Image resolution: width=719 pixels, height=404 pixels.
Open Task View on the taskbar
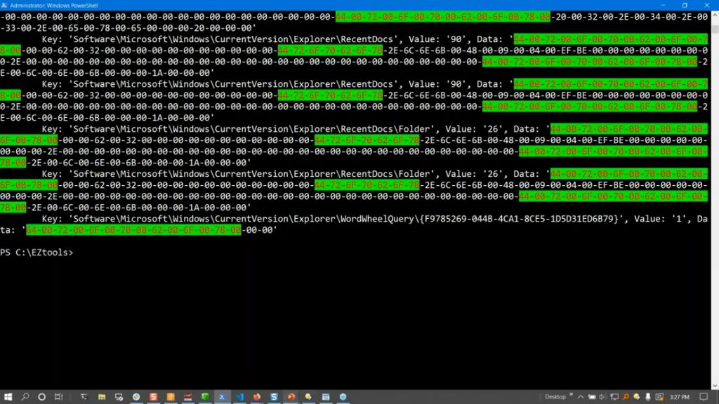(59, 397)
